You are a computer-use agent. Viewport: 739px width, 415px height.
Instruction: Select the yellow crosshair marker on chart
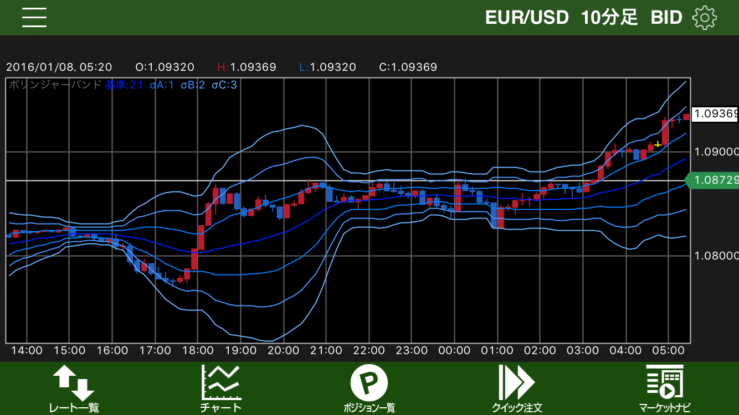pyautogui.click(x=658, y=144)
